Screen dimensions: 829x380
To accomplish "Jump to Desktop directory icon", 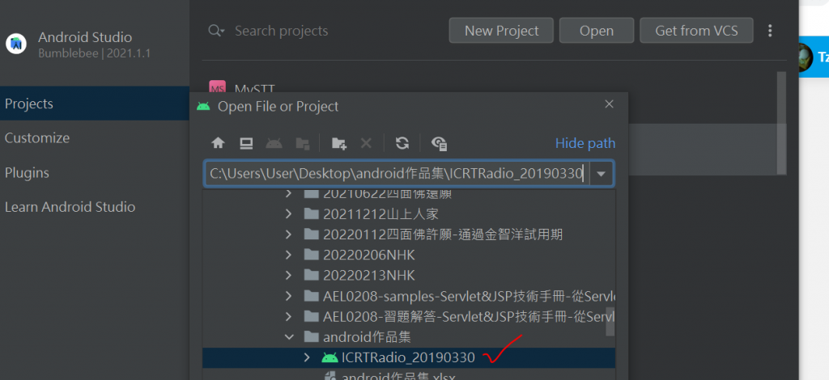I will click(246, 143).
